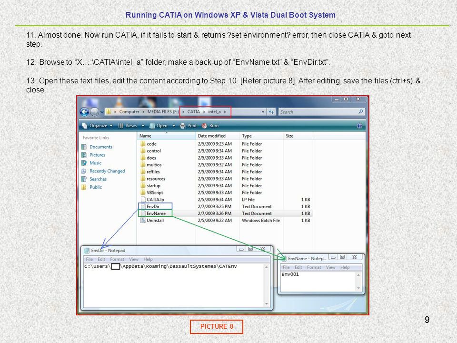Open Recently Changed in Favorite Links
The width and height of the screenshot is (457, 343).
pyautogui.click(x=107, y=171)
